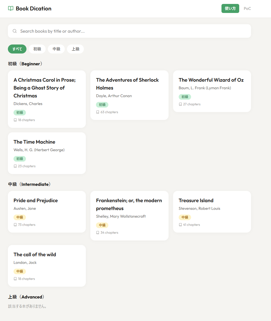The image size is (271, 321).
Task: Open The Wonderful Wizard of Oz title
Action: tap(211, 80)
